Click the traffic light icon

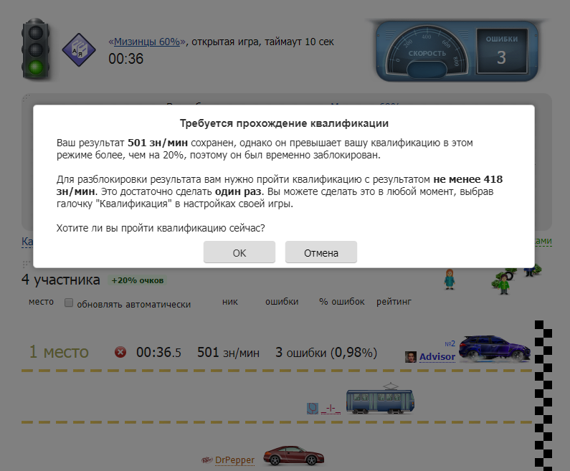[x=36, y=49]
